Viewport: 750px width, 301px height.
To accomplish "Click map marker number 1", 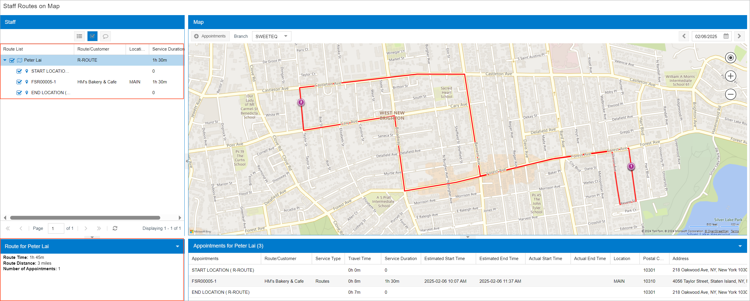I will point(631,166).
